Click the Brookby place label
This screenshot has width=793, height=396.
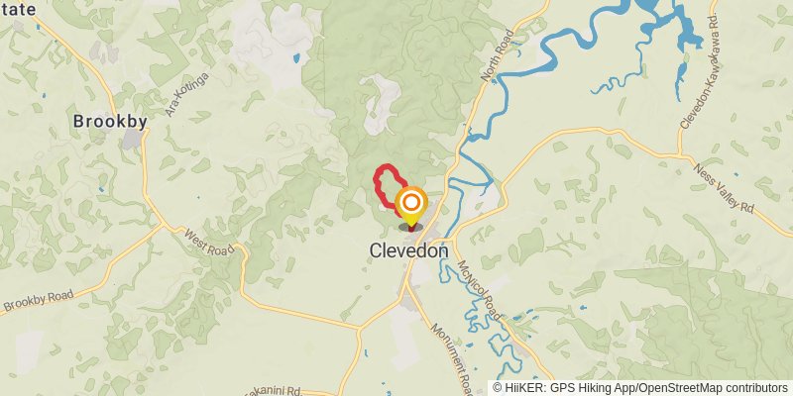coord(110,122)
